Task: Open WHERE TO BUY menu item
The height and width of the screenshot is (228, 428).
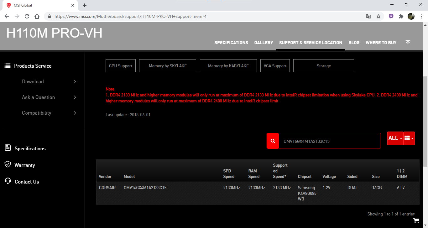Action: pos(381,43)
